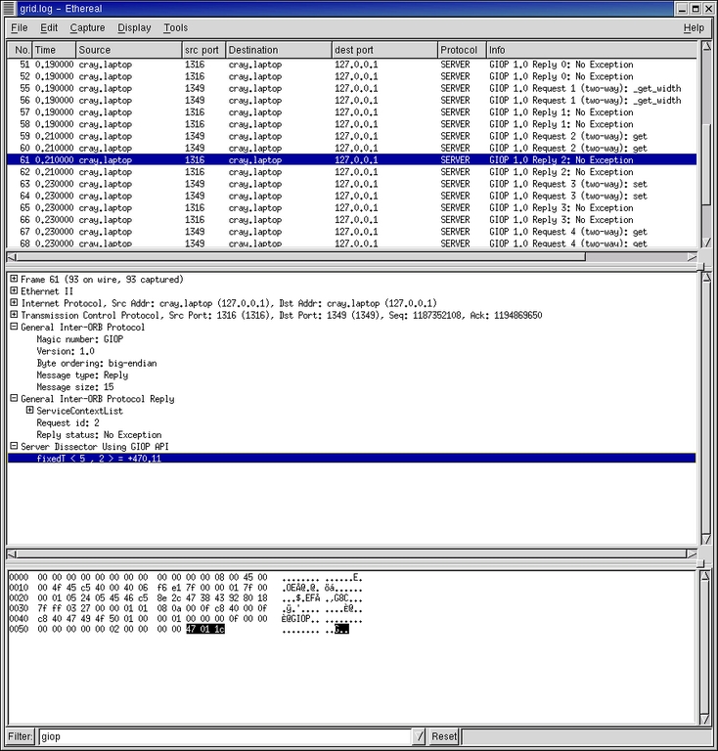Click the Filter: button
Image resolution: width=718 pixels, height=751 pixels.
20,736
